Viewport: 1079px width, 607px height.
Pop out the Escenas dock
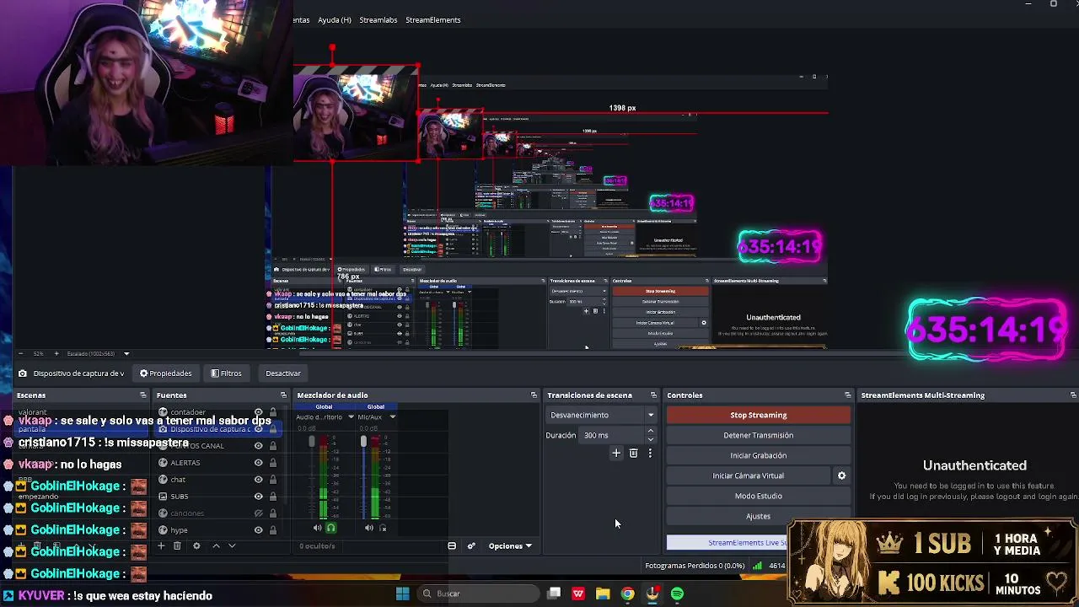coord(143,395)
